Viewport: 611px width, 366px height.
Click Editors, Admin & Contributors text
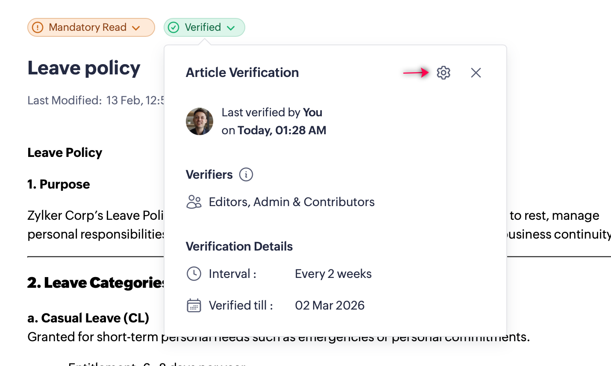click(291, 202)
